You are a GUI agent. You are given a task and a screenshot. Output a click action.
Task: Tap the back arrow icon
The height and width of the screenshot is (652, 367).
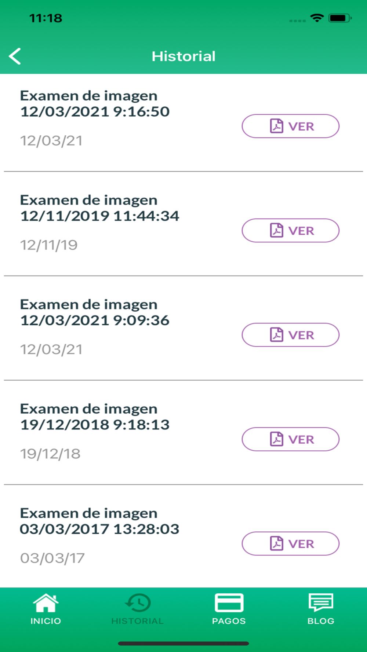tap(15, 56)
